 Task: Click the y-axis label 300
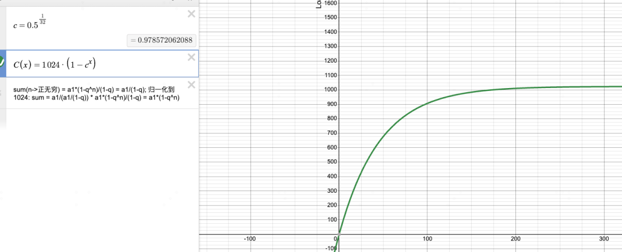pos(332,191)
